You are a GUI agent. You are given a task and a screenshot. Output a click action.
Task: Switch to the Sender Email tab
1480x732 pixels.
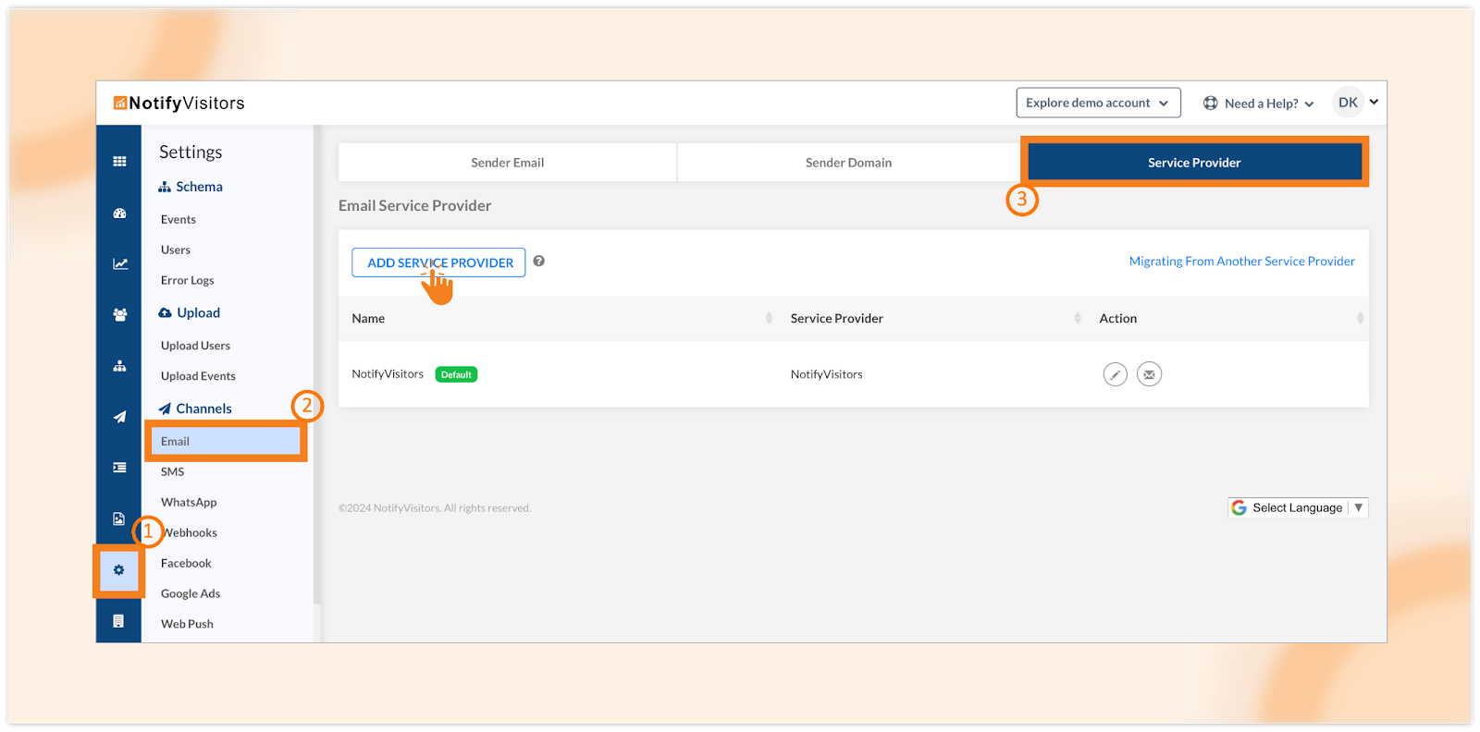pos(508,163)
